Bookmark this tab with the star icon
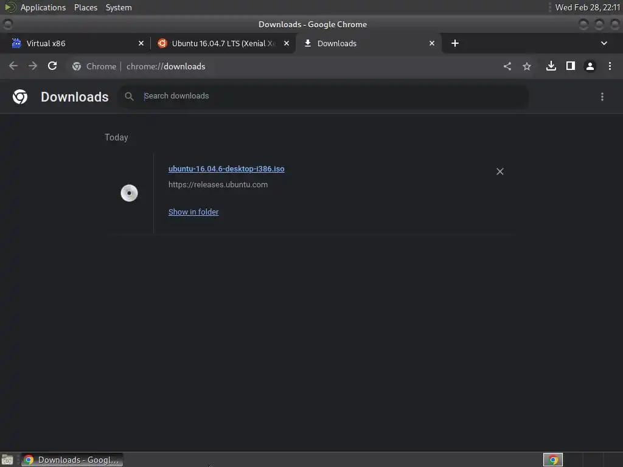This screenshot has width=623, height=467. point(527,66)
